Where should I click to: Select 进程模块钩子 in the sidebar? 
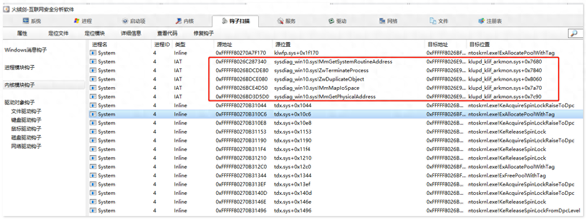20,68
